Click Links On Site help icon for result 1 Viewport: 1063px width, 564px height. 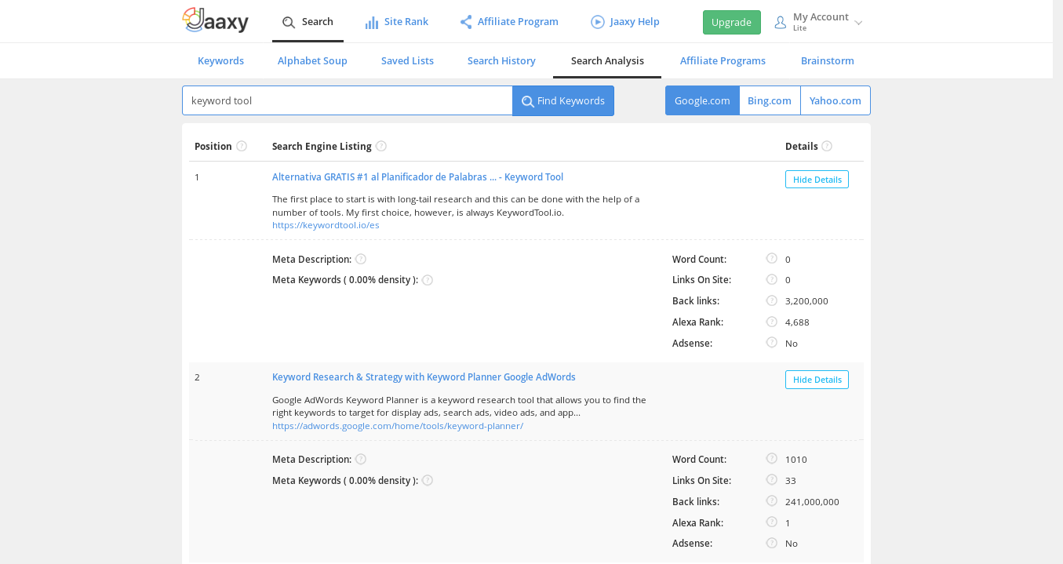pos(772,279)
